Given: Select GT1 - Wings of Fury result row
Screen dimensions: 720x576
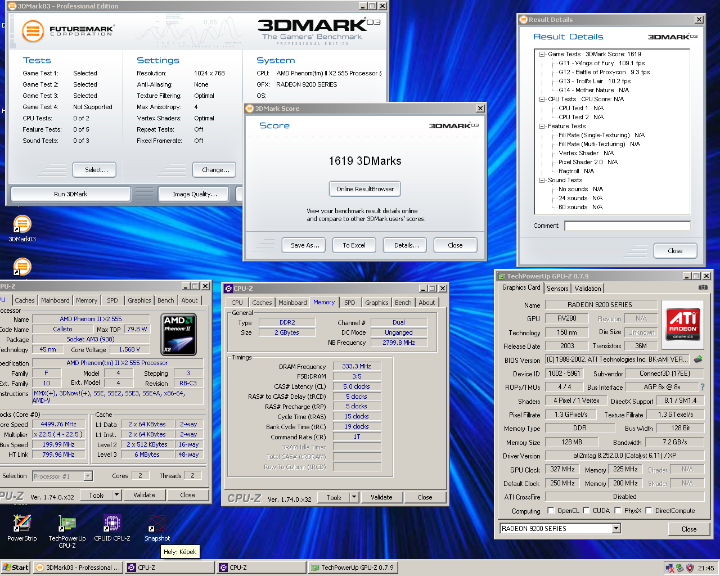Looking at the screenshot, I should coord(601,63).
